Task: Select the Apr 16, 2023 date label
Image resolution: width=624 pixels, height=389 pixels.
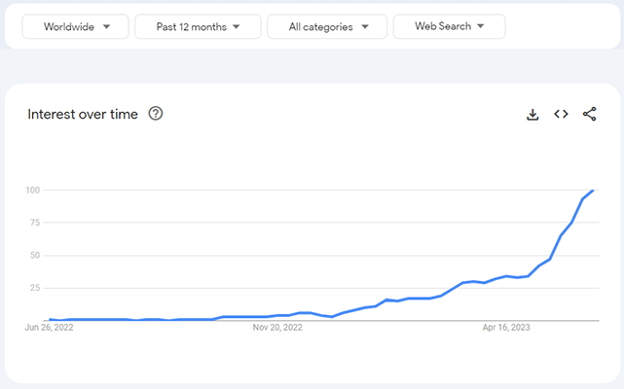Action: (506, 328)
